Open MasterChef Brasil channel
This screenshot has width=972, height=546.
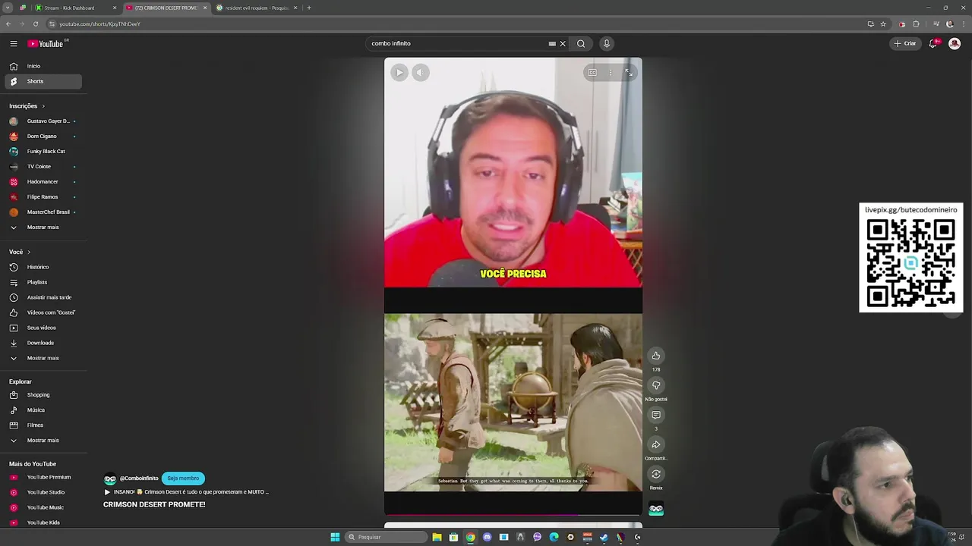coord(44,212)
